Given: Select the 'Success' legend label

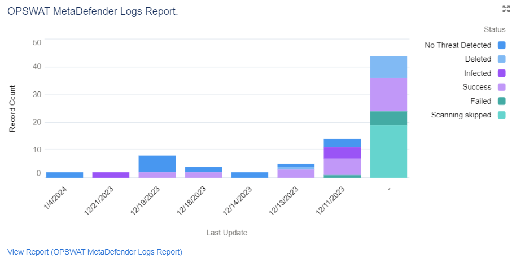Looking at the screenshot, I should tap(477, 87).
